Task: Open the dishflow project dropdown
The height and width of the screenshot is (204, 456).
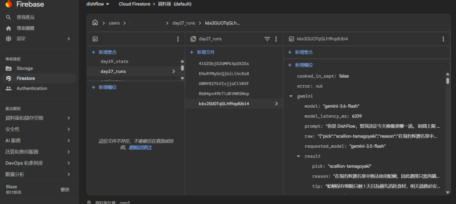Action: pyautogui.click(x=98, y=4)
